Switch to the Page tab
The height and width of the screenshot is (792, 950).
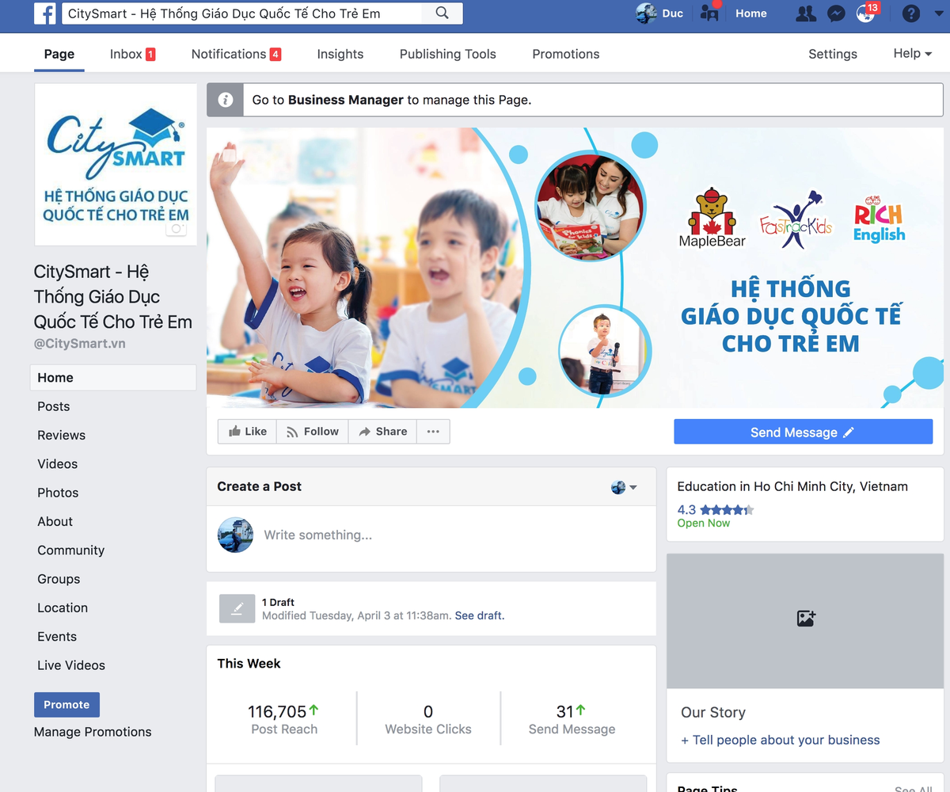tap(59, 54)
